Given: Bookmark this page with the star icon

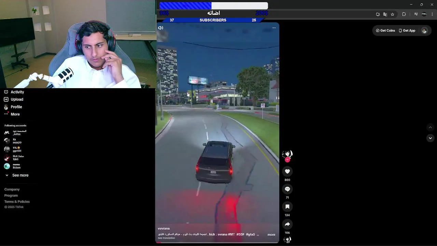Looking at the screenshot, I should (x=393, y=14).
